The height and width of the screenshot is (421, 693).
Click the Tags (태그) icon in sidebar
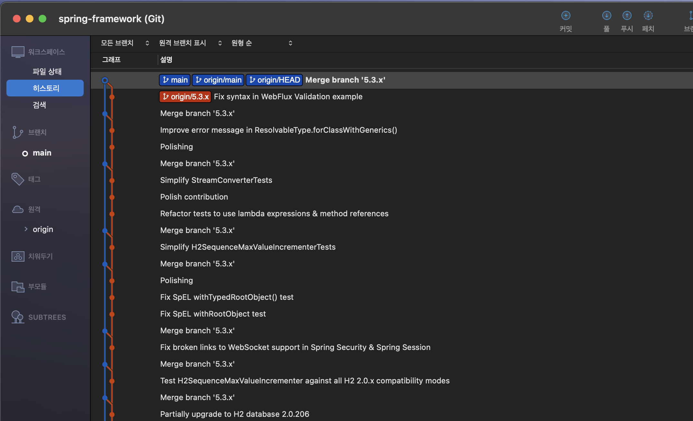[18, 179]
